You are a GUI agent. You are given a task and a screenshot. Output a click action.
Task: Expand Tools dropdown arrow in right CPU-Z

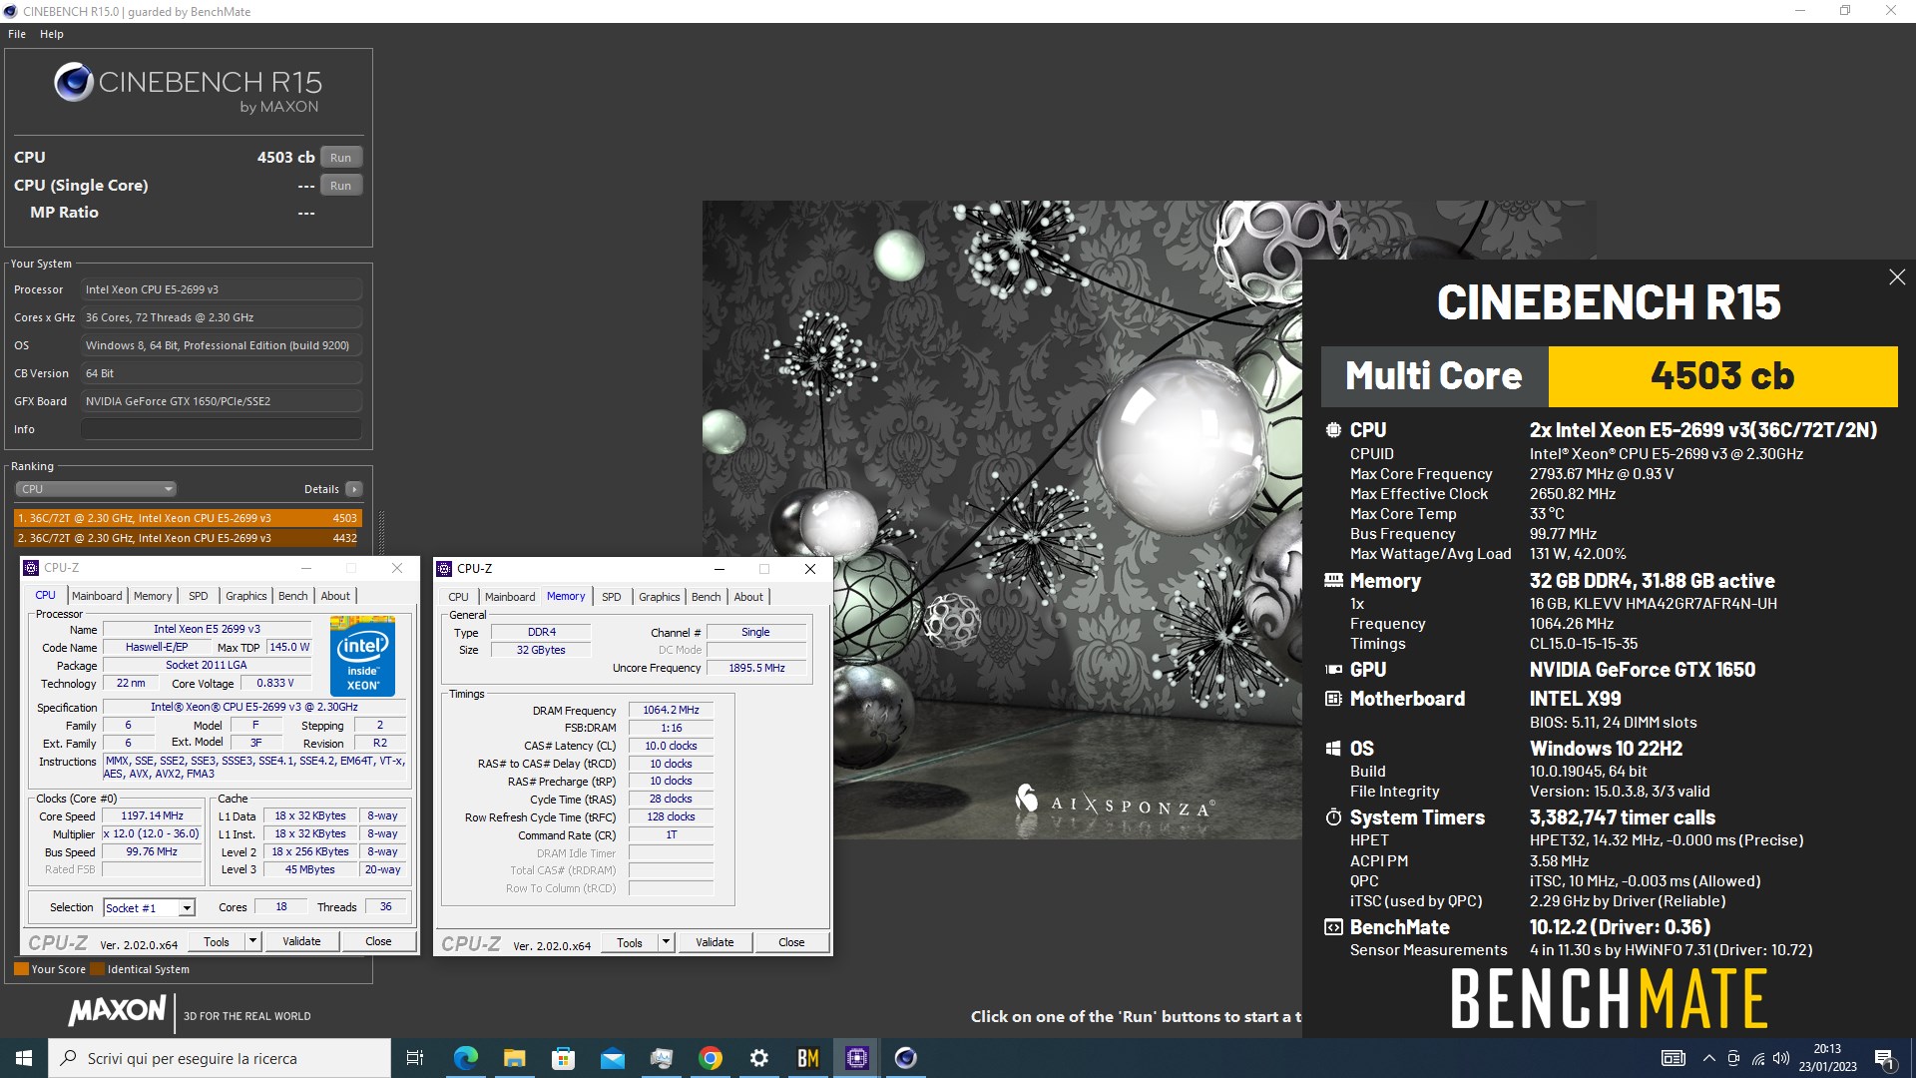point(666,942)
